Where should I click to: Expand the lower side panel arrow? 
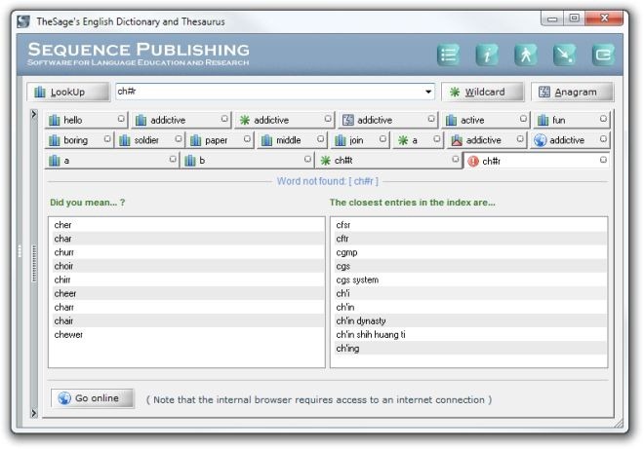click(34, 413)
